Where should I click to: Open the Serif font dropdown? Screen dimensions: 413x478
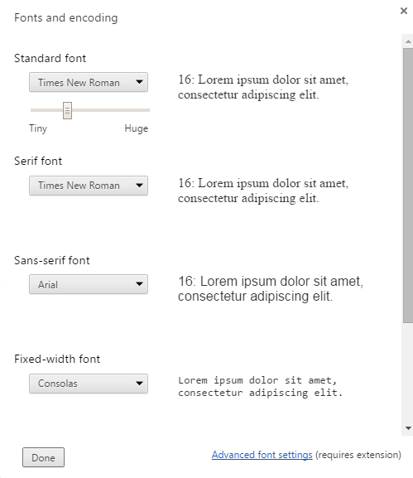89,186
